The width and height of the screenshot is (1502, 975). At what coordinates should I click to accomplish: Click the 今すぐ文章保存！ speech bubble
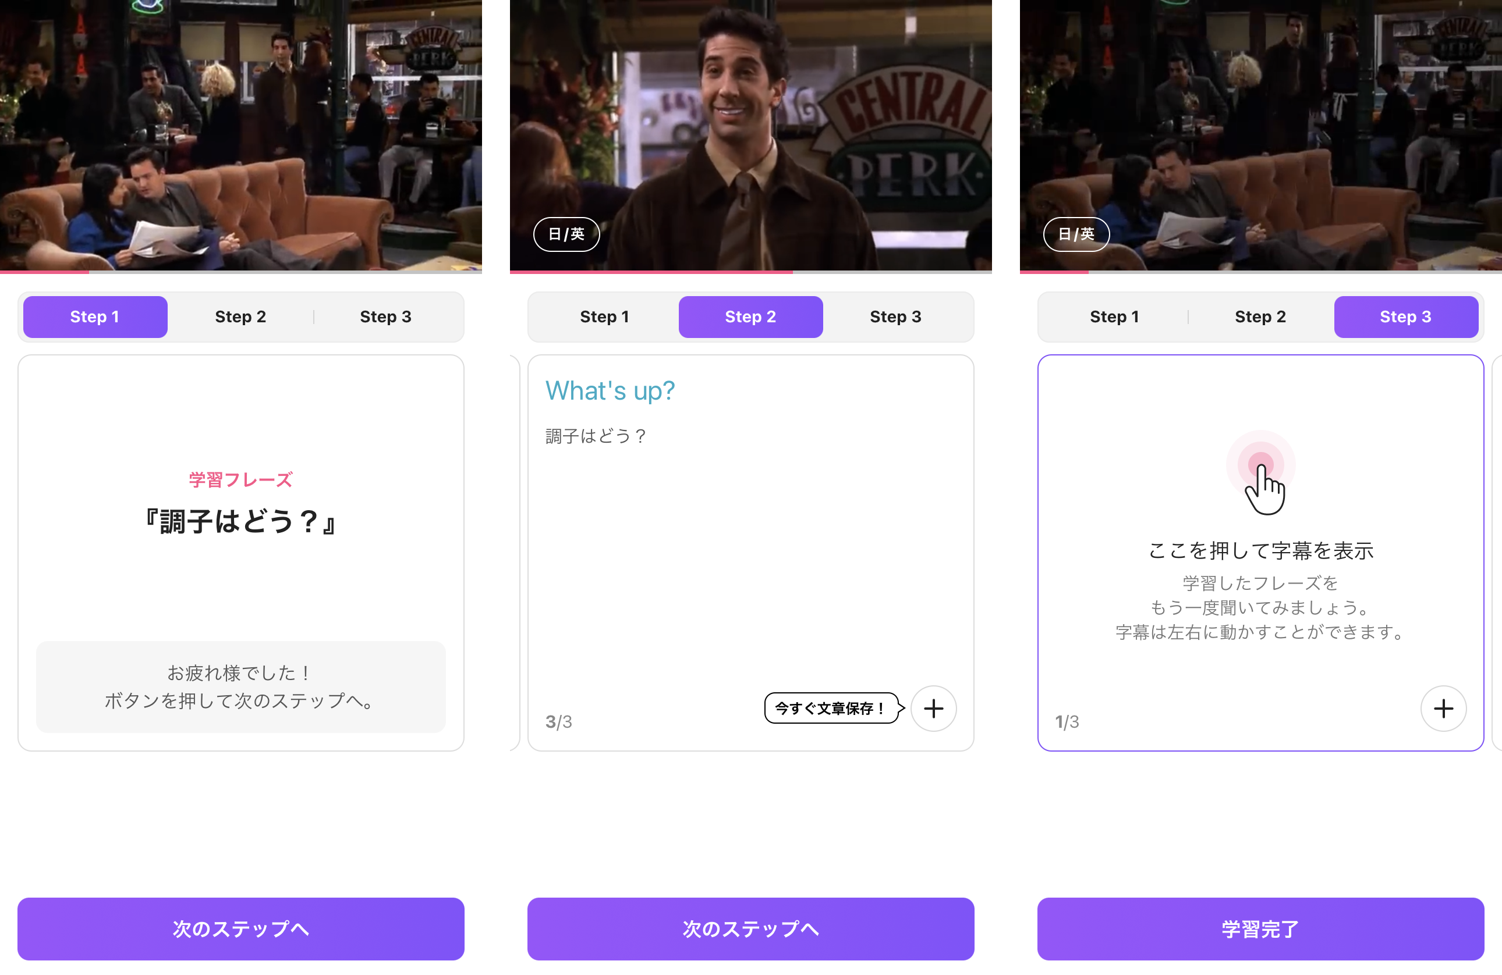(x=831, y=708)
